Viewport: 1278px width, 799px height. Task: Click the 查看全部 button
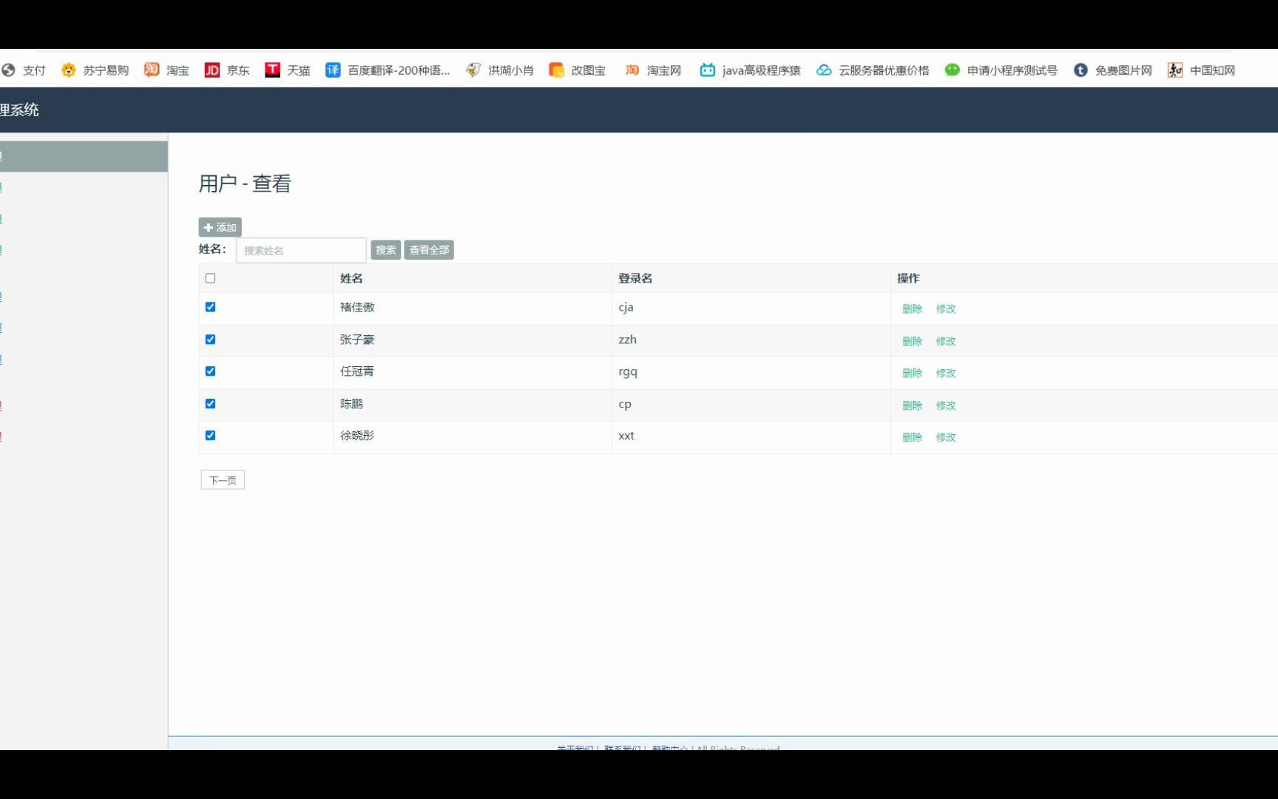pos(428,249)
